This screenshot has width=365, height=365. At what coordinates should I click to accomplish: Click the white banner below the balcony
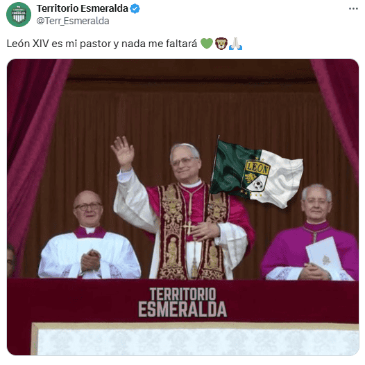(195, 339)
